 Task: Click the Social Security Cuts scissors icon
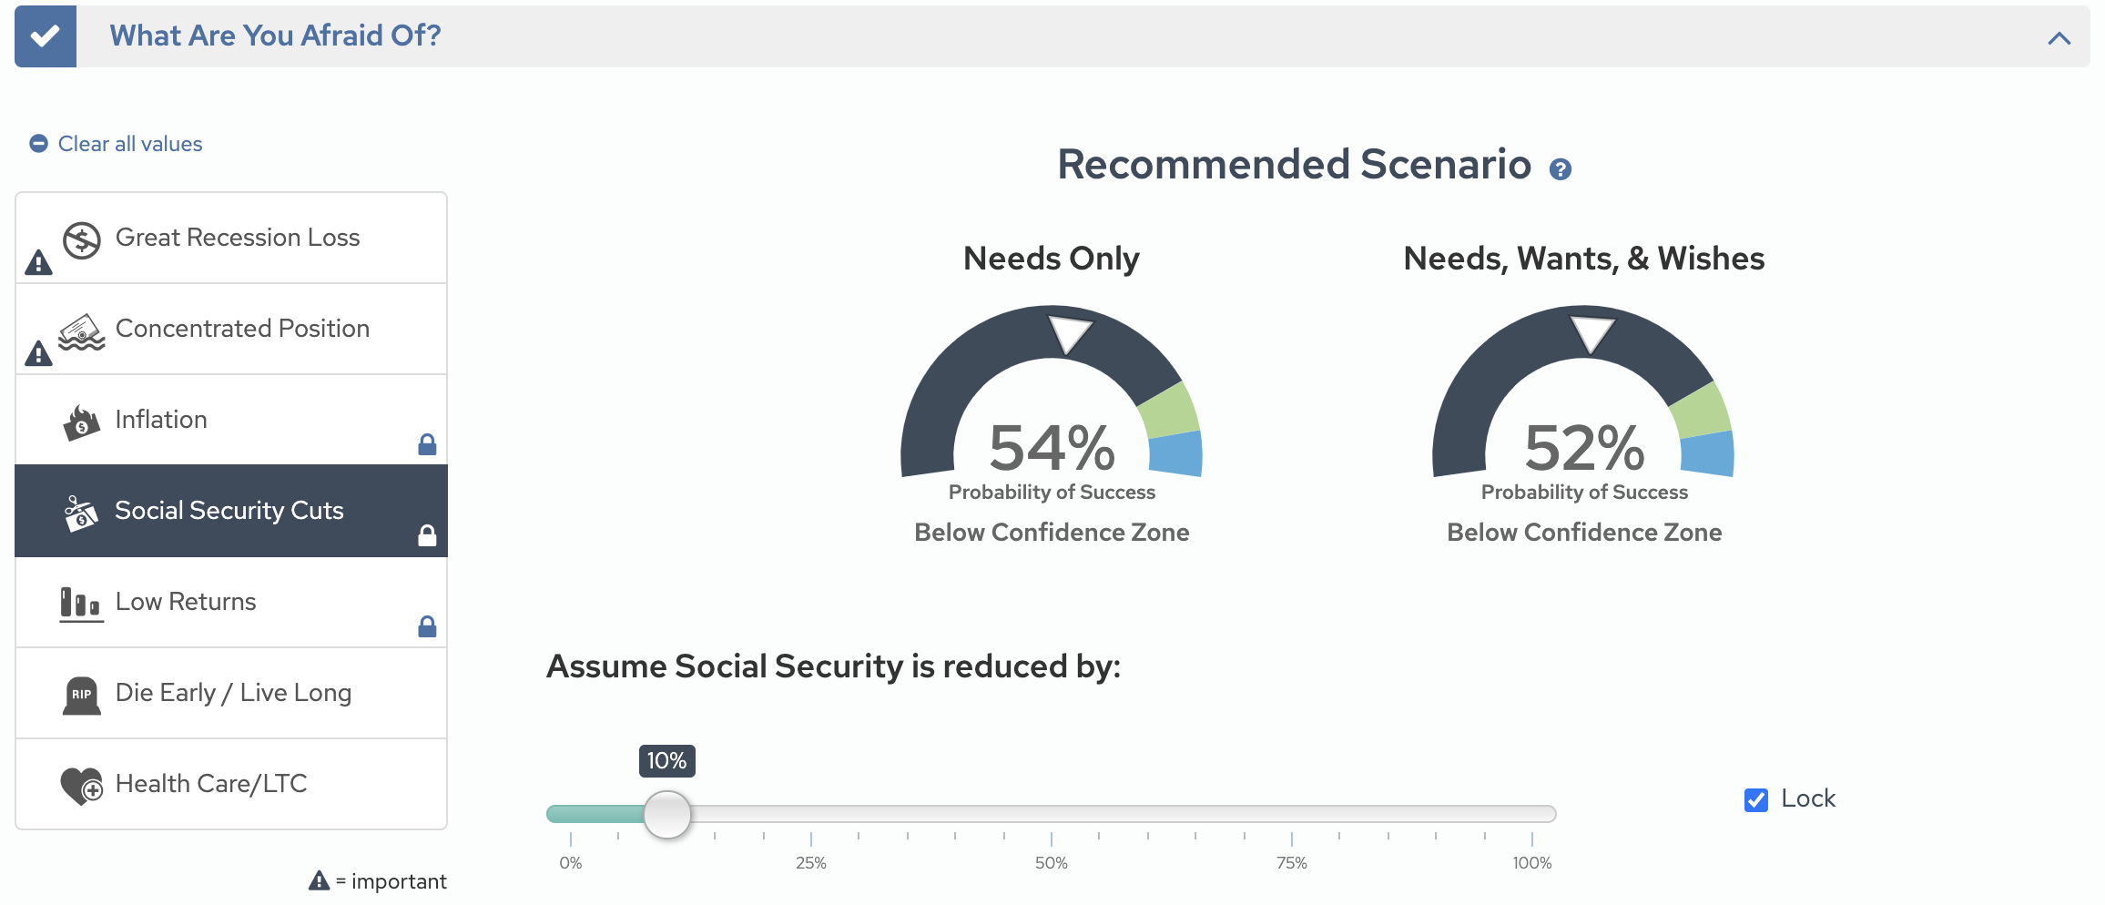[x=81, y=514]
